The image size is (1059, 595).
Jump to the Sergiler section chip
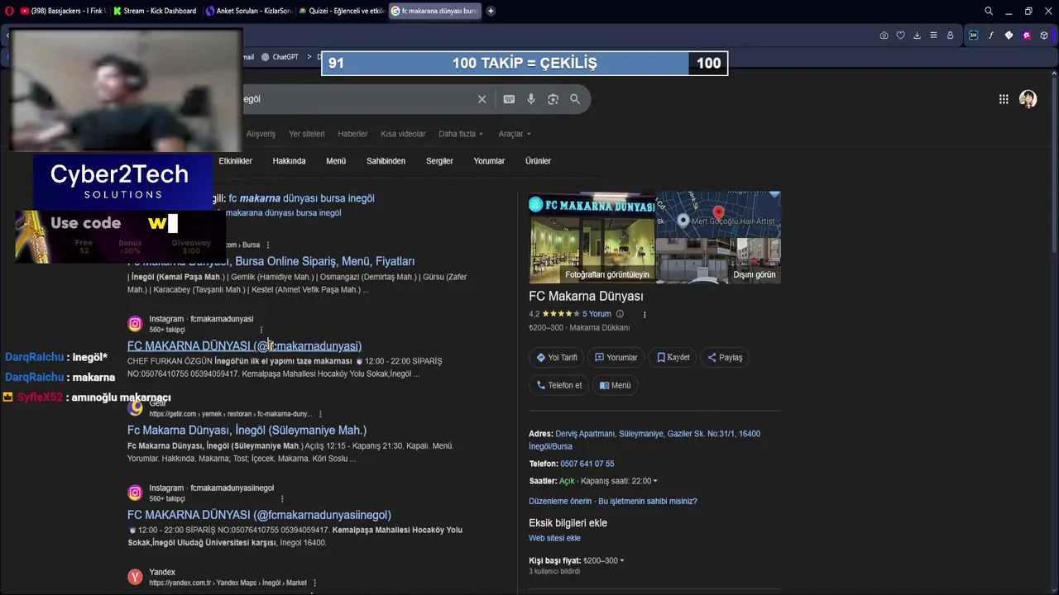(439, 161)
